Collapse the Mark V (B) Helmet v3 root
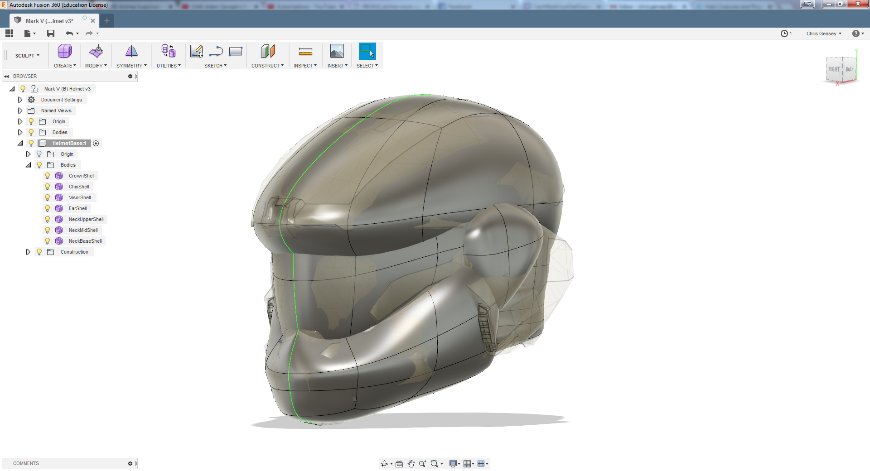870x471 pixels. pyautogui.click(x=12, y=89)
